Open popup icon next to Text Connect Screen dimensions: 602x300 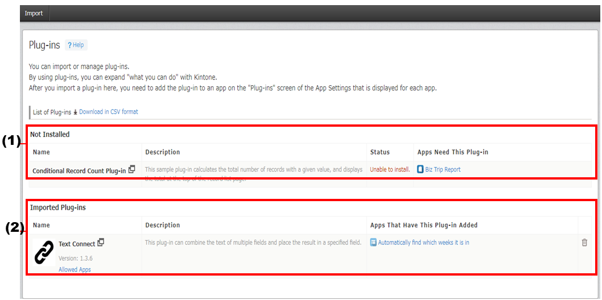coord(101,242)
